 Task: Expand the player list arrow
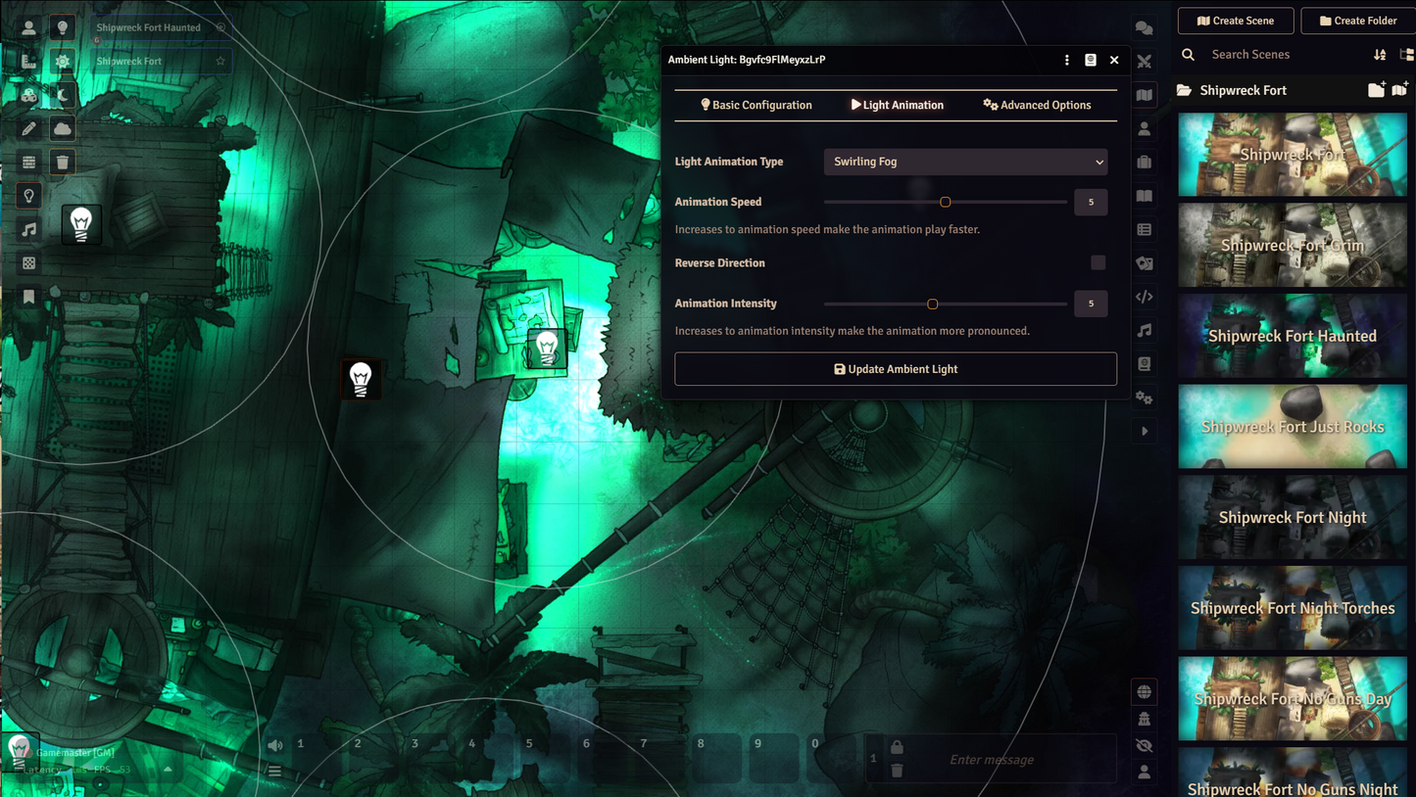click(x=168, y=769)
